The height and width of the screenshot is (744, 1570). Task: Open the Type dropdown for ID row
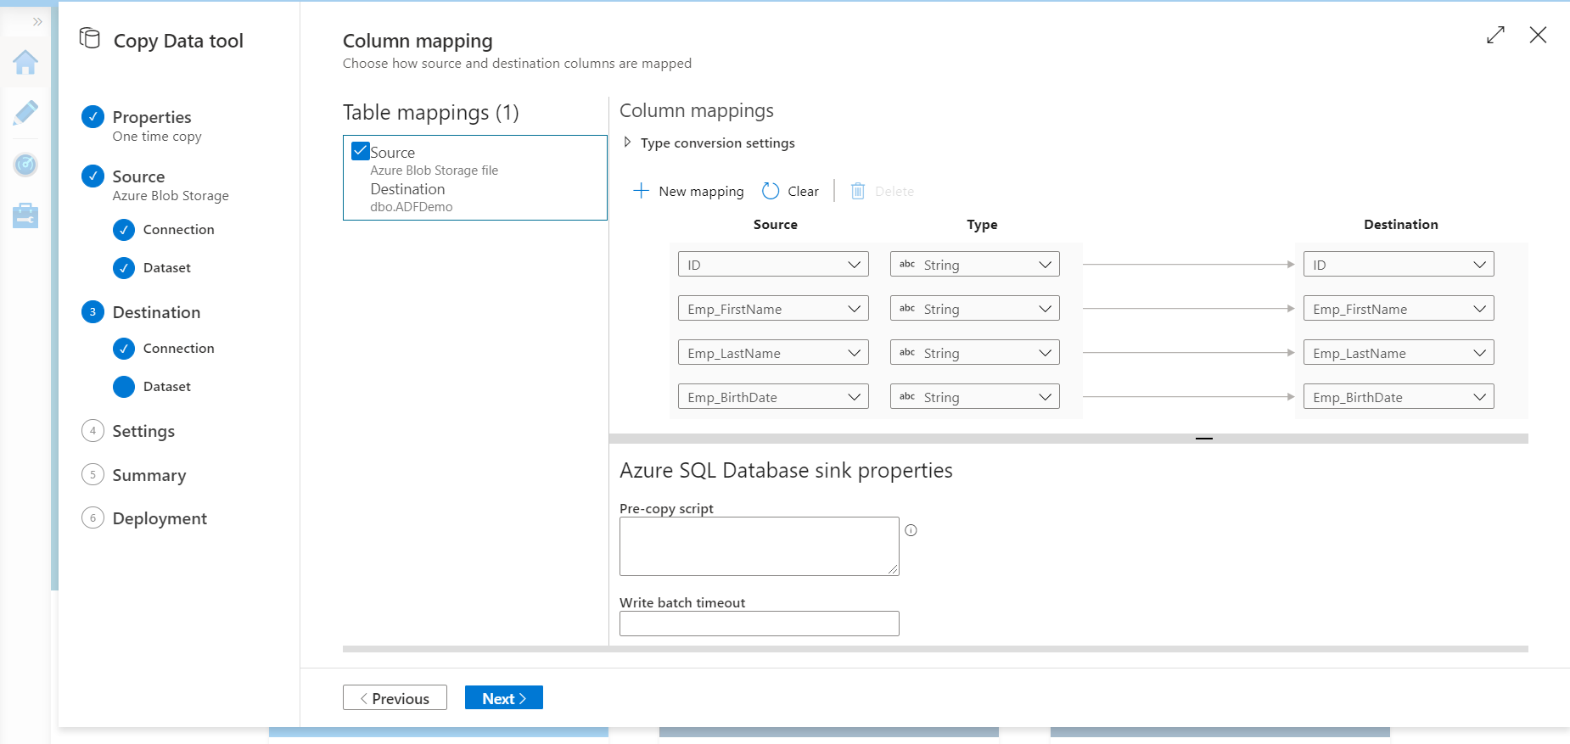pyautogui.click(x=974, y=265)
